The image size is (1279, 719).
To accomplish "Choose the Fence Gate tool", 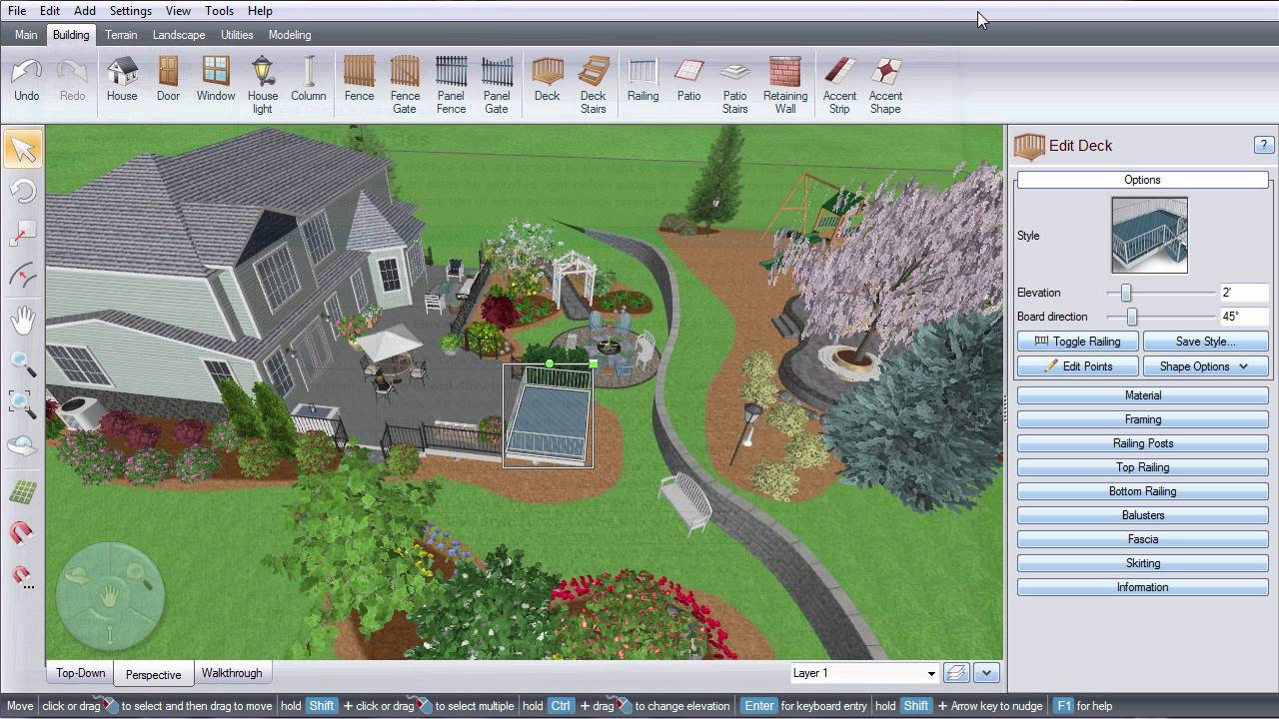I will [405, 85].
